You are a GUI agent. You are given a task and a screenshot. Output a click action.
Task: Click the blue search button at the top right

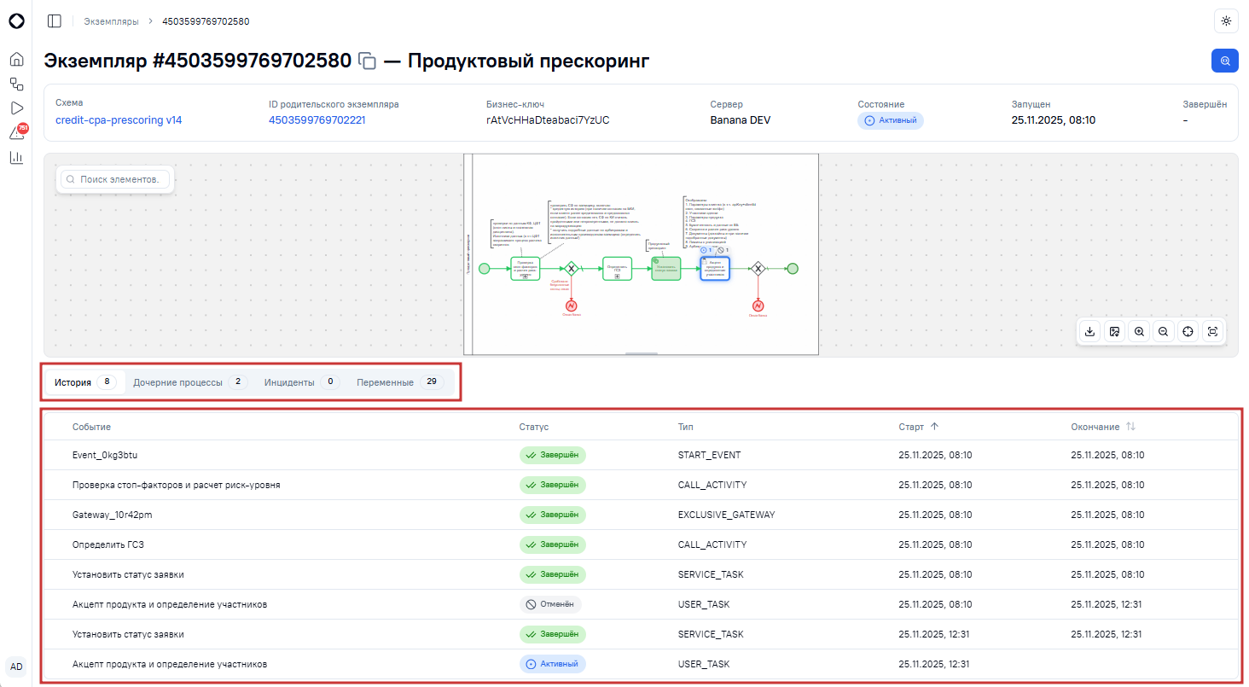(x=1225, y=61)
